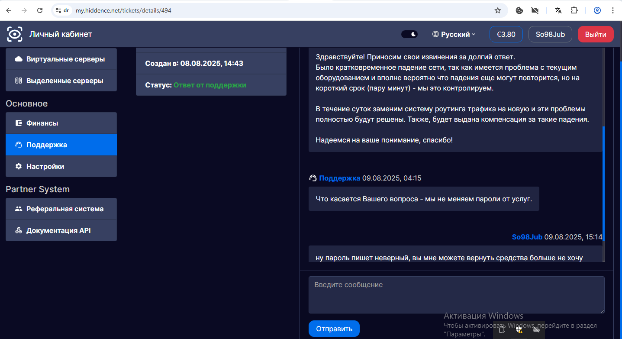Open the Документация API page

click(61, 230)
